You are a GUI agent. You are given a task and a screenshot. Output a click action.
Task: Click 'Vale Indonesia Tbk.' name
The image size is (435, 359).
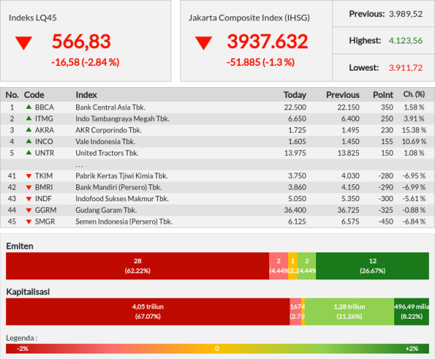[x=105, y=141]
